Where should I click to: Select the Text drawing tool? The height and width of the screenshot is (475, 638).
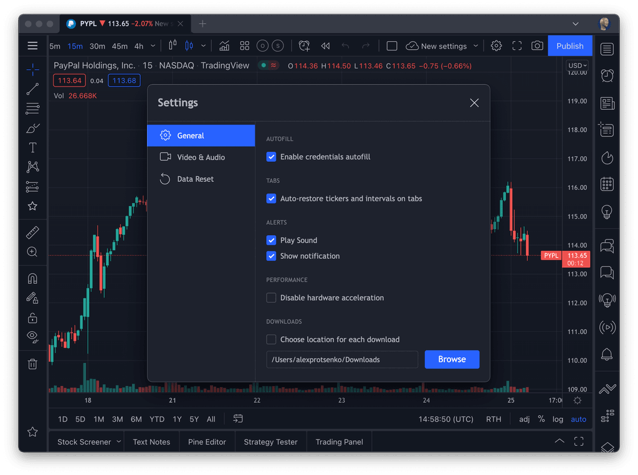(x=32, y=148)
